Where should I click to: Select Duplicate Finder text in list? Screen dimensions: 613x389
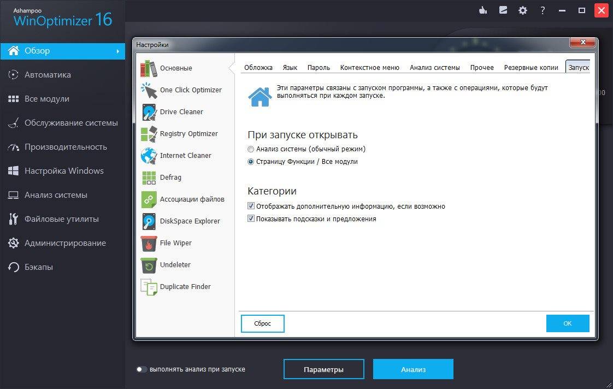(185, 287)
